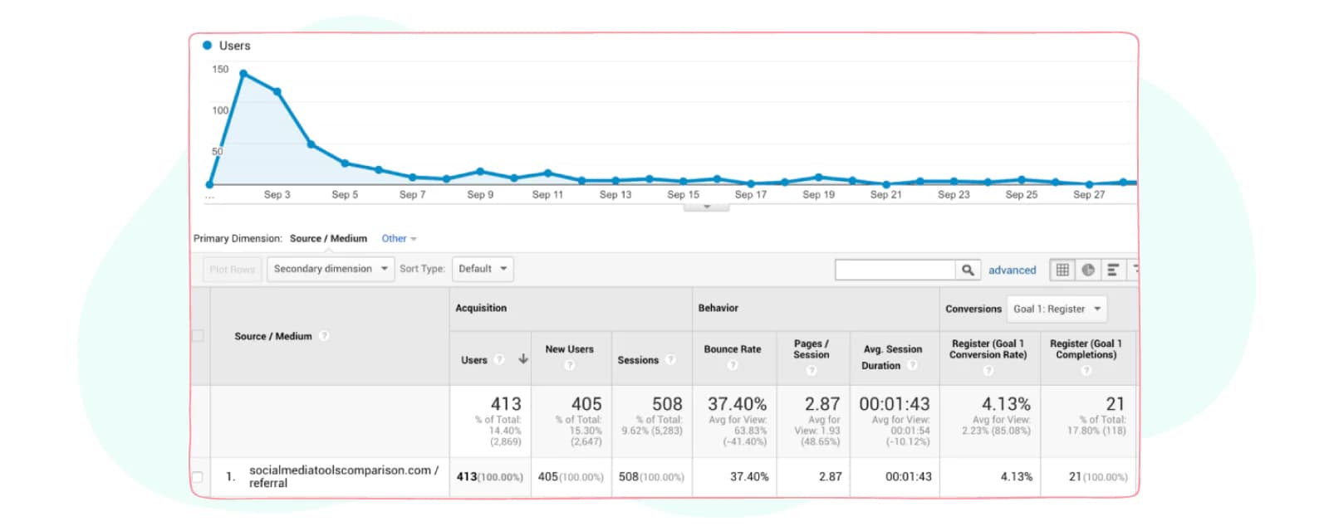Image resolution: width=1329 pixels, height=531 pixels.
Task: Click the help icon beside Source / Medium
Action: (x=324, y=336)
